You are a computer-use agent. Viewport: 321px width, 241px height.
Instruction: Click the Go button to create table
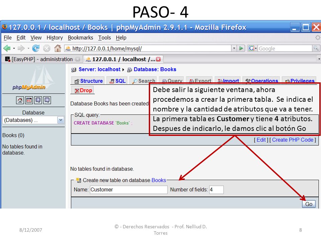pyautogui.click(x=309, y=204)
